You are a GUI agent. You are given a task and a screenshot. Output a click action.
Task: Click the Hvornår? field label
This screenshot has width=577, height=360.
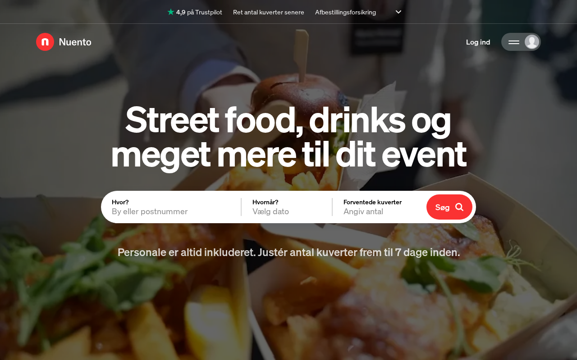pyautogui.click(x=266, y=202)
